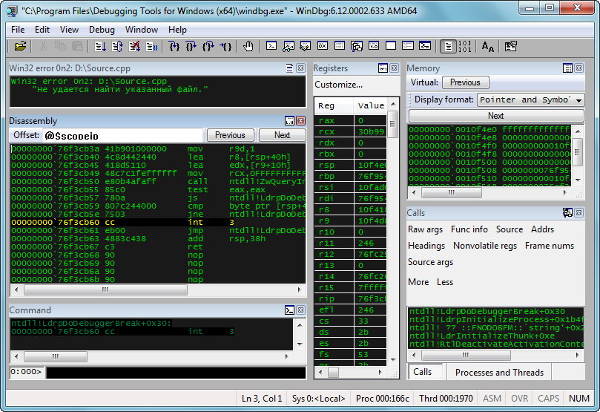Open the Memory window toolbar icon

340,46
